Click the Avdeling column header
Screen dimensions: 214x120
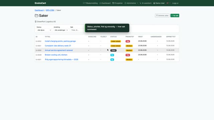tap(92, 37)
